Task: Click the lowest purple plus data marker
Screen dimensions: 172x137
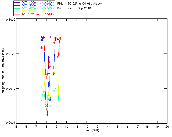Action: [47, 115]
